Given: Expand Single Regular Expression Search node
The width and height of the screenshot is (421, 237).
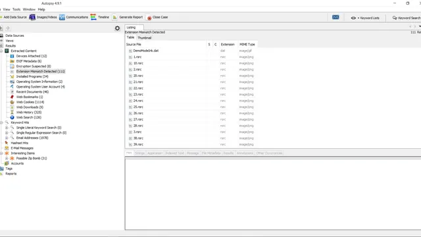Looking at the screenshot, I should pyautogui.click(x=7, y=133).
